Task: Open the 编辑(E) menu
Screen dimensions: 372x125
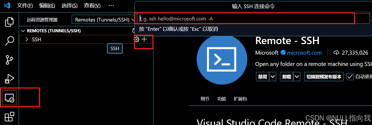Action: point(47,6)
